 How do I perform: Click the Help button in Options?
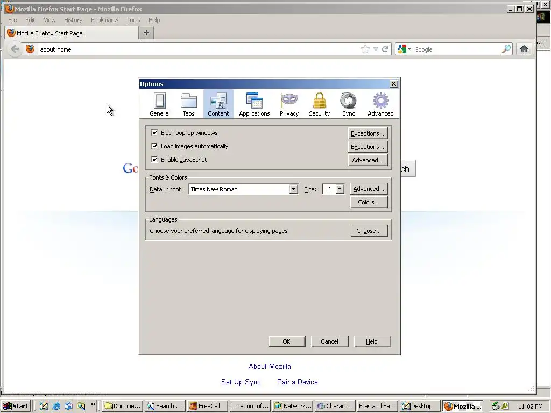[x=372, y=341]
